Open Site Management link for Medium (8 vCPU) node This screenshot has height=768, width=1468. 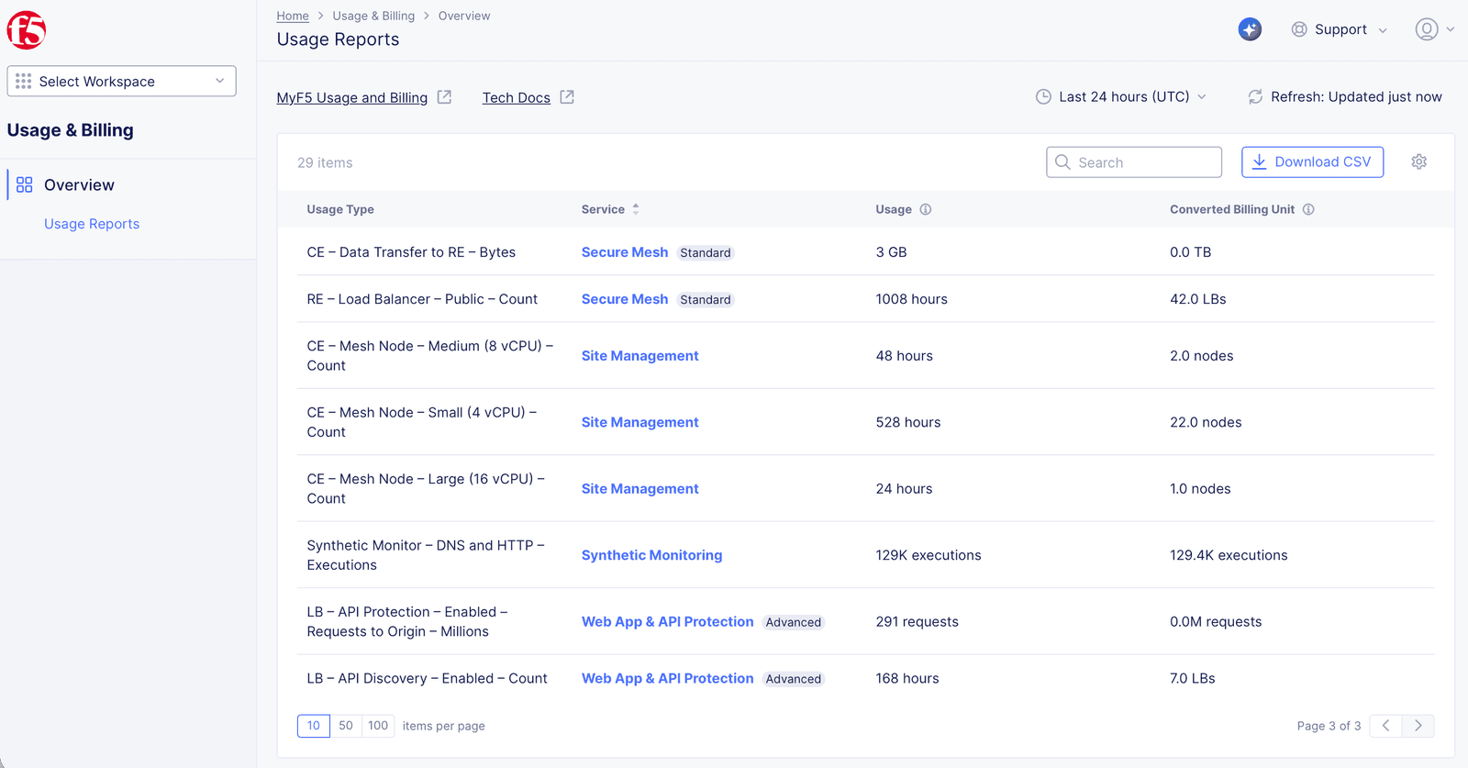point(640,356)
